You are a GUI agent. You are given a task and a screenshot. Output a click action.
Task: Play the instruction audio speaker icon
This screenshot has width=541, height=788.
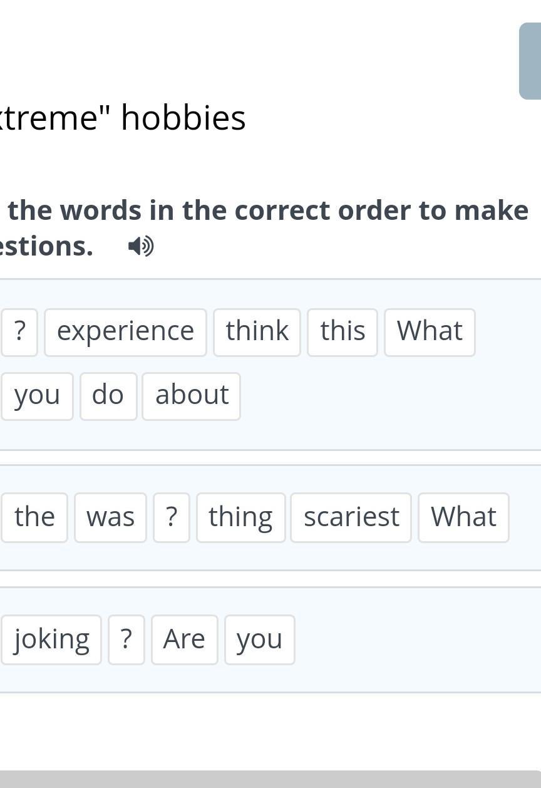coord(141,246)
